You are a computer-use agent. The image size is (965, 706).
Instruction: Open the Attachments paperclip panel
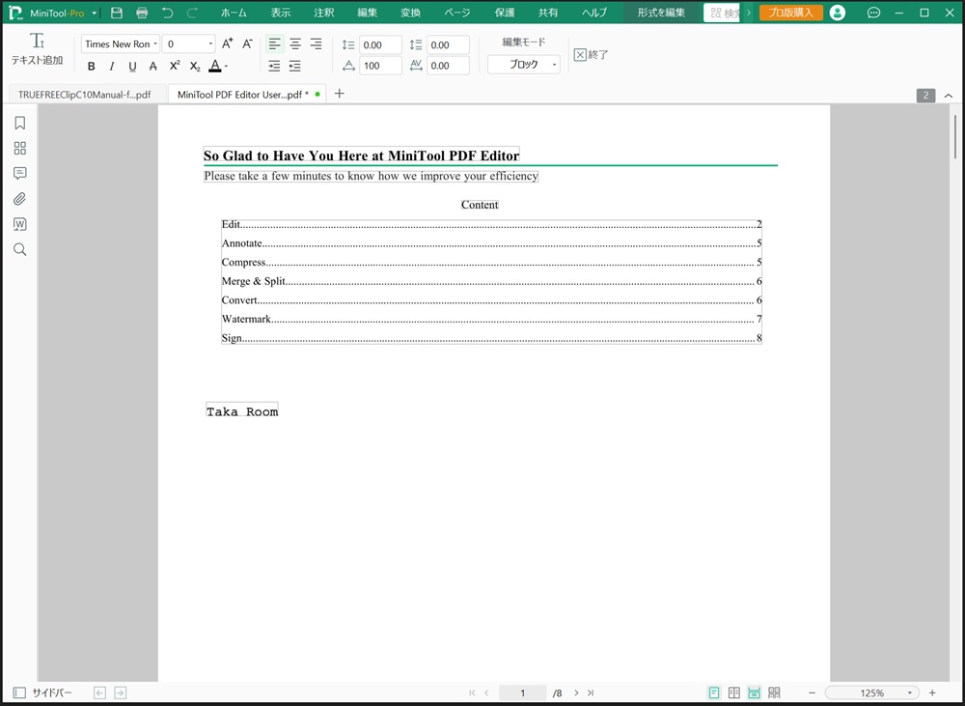coord(19,198)
